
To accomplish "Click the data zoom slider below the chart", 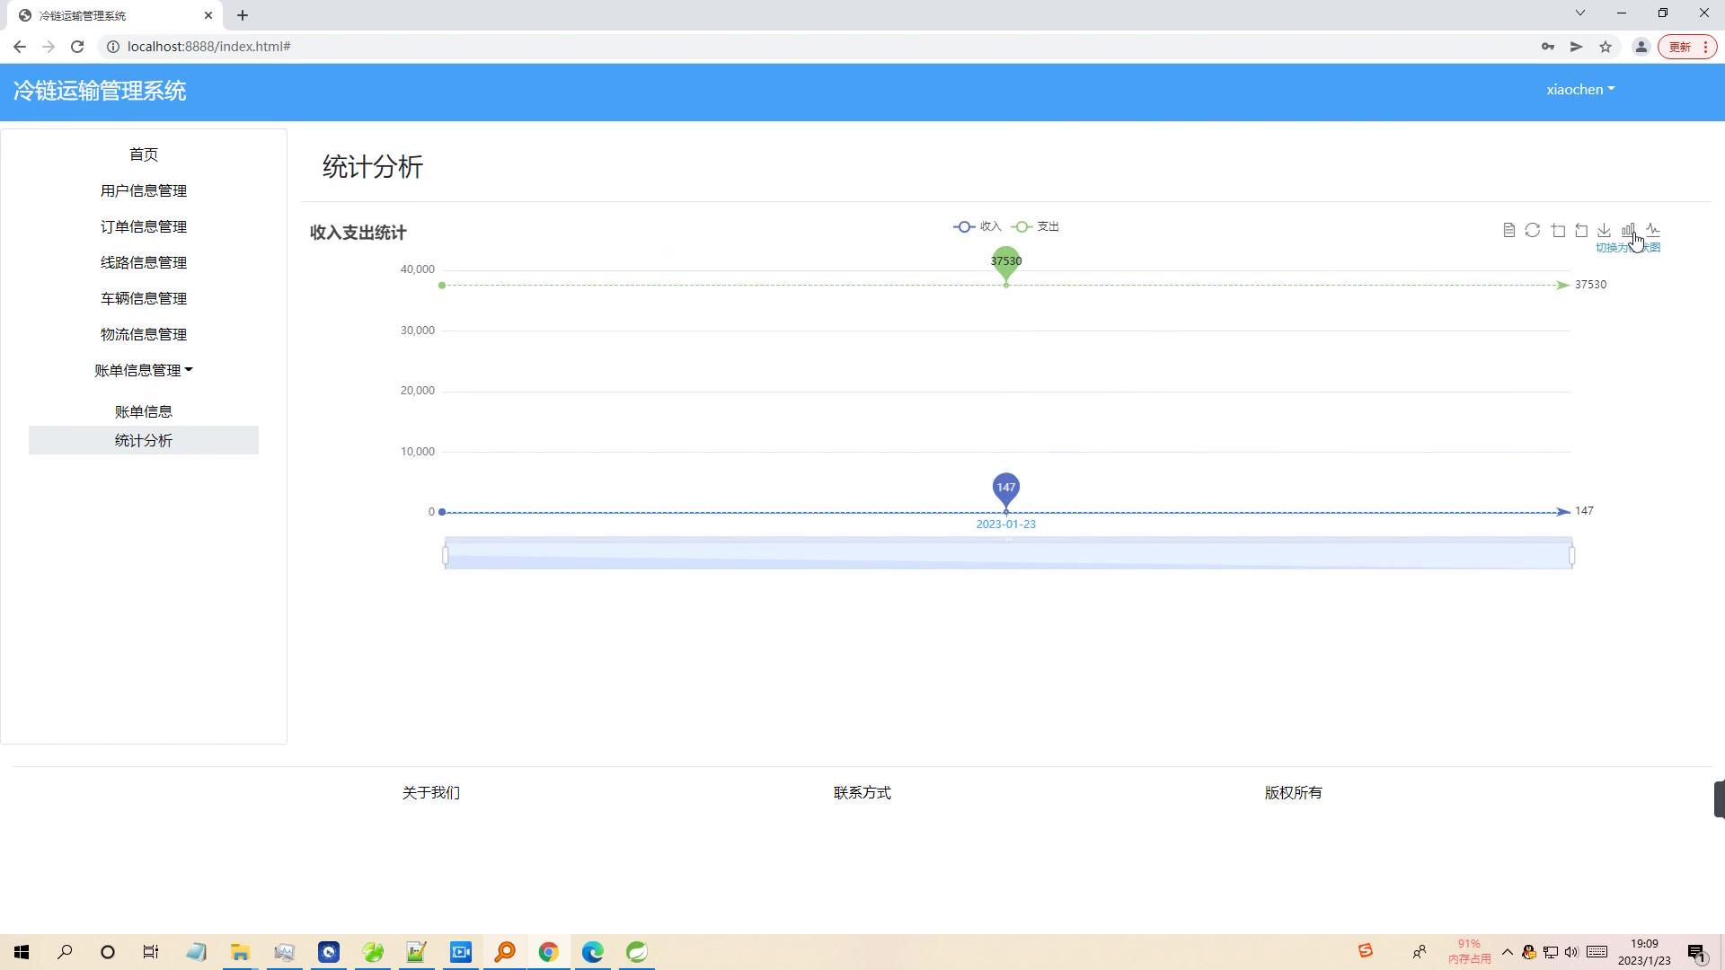I will (x=1006, y=554).
